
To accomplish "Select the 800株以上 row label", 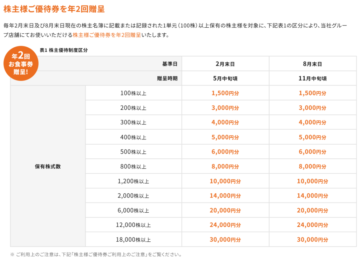I will (133, 167).
